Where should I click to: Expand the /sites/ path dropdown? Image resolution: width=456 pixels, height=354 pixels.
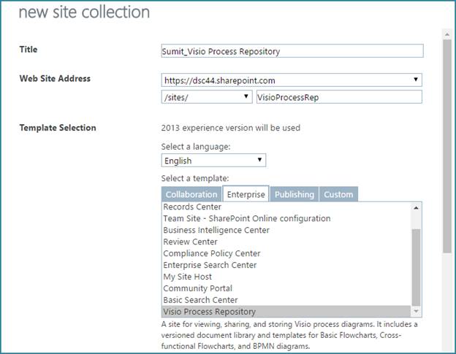pos(207,96)
